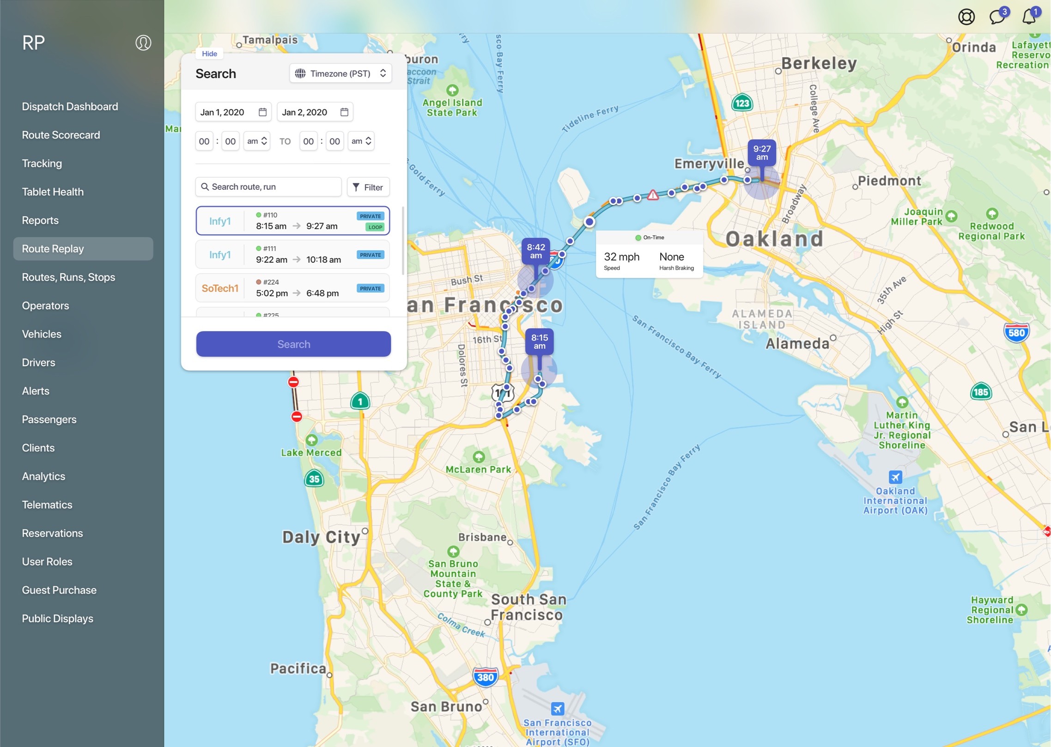Go to the Dispatch Dashboard menu item
This screenshot has height=747, width=1051.
point(70,107)
